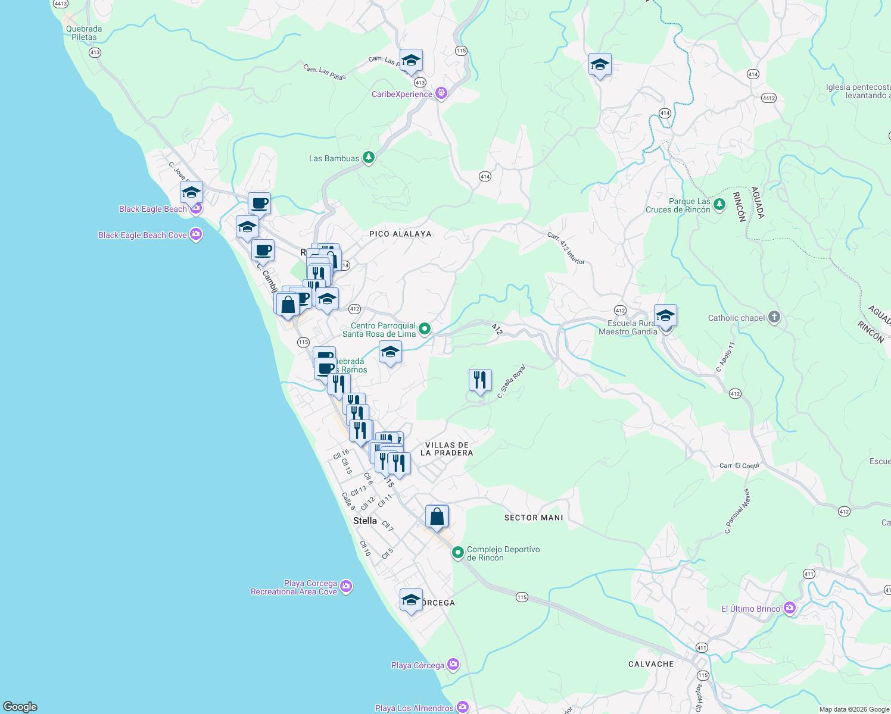
Task: Click the school pin beside Escuela Rural Maestro Gandía
Action: pos(665,315)
